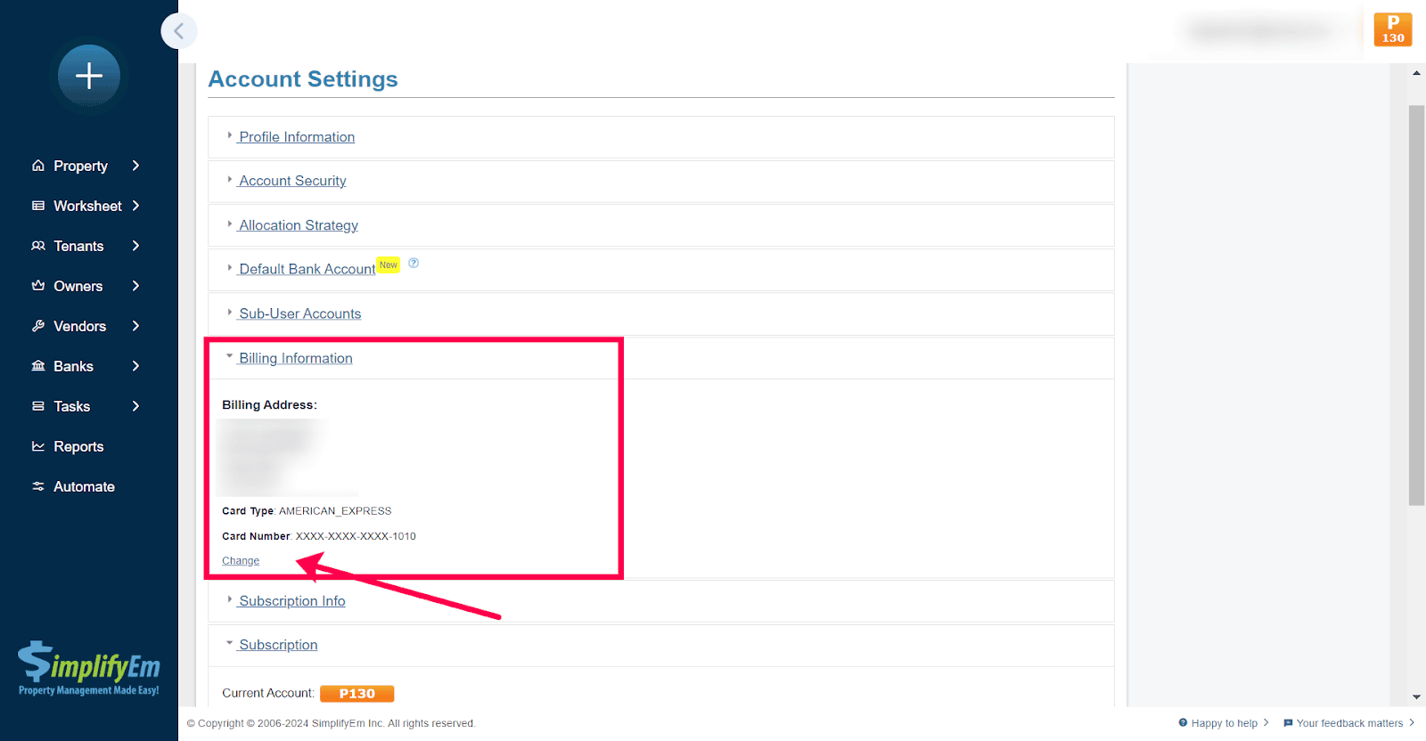Expand the Account Security section
1426x741 pixels.
click(291, 181)
